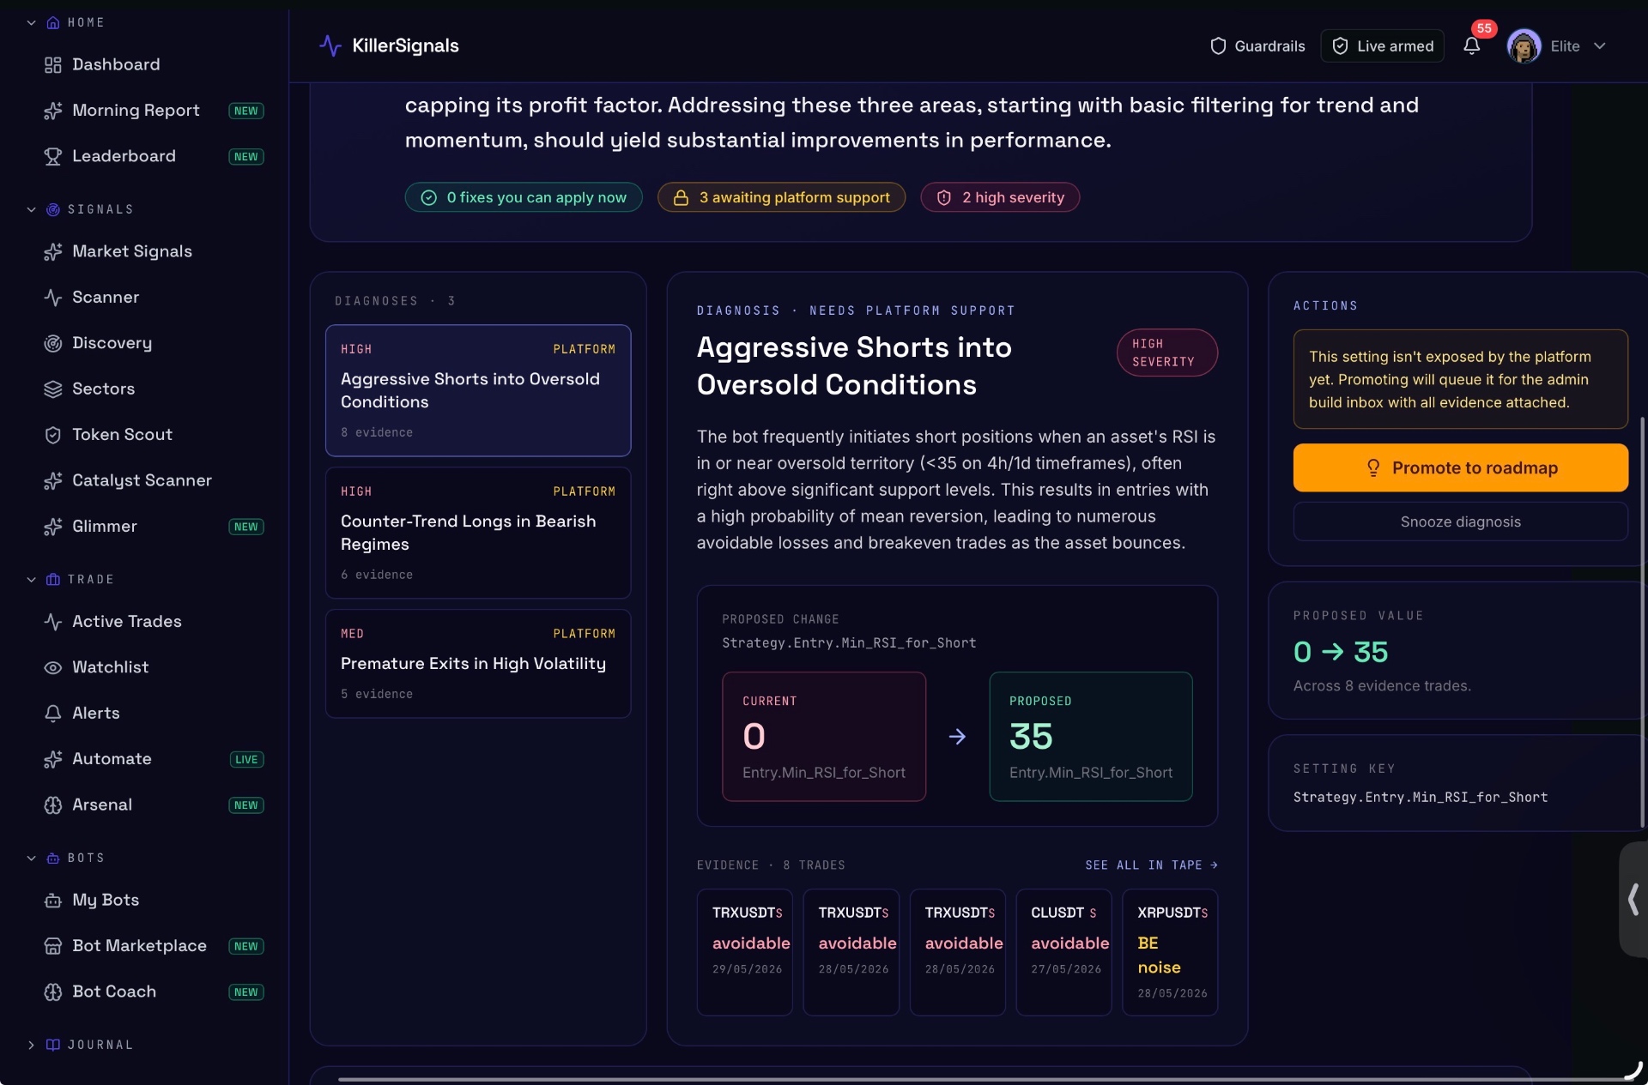Click the Catalyst Scanner sparkle icon
The image size is (1648, 1085).
point(53,481)
